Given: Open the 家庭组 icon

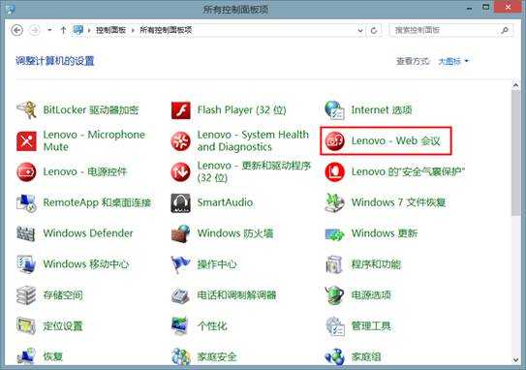Looking at the screenshot, I should point(334,356).
